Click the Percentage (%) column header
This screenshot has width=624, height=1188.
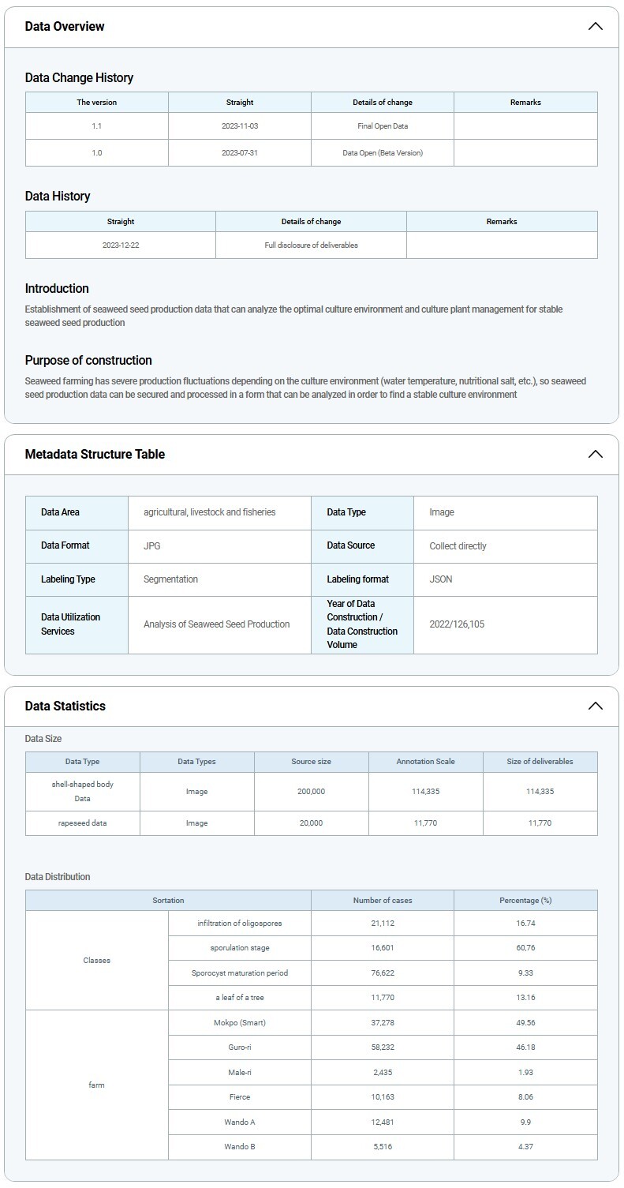coord(525,900)
